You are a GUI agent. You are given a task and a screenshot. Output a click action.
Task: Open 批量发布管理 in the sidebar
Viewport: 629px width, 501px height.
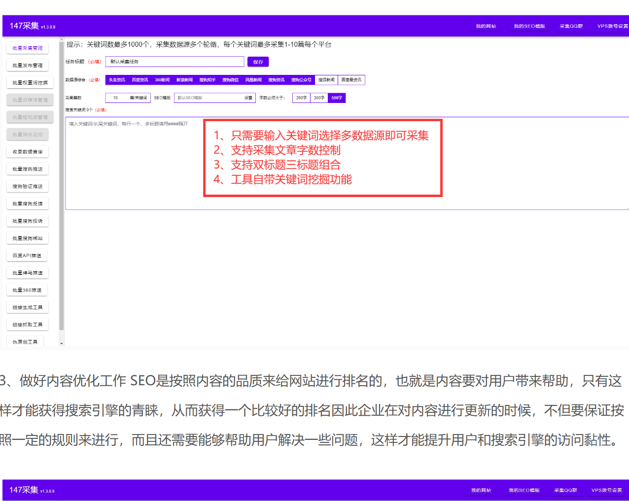tap(28, 66)
